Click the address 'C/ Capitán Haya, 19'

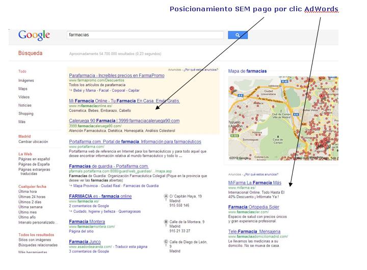click(x=186, y=196)
